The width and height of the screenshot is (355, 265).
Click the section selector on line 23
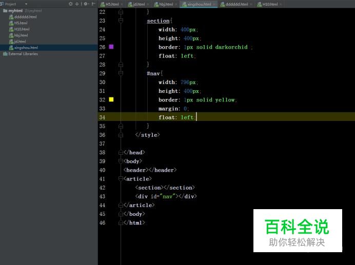click(x=158, y=21)
